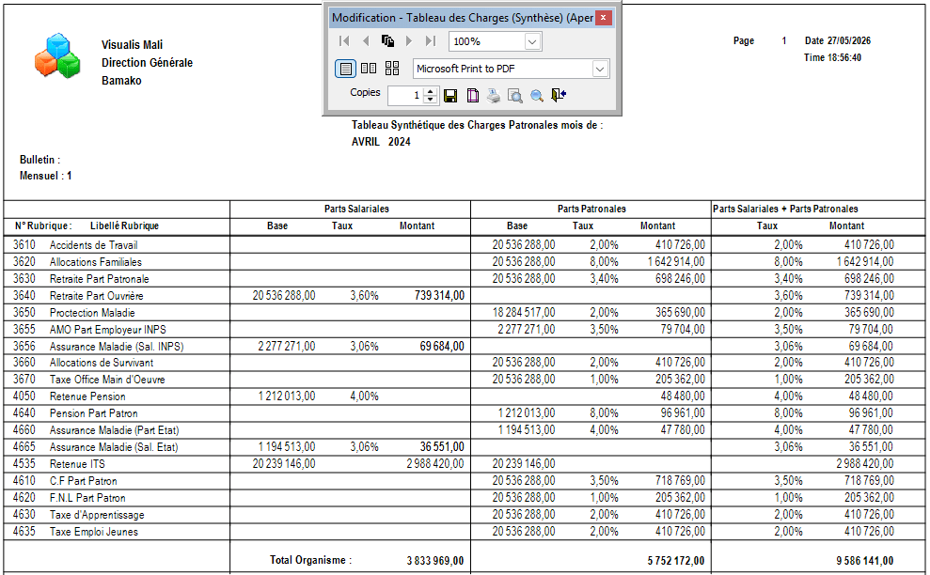Select single page view layout

(346, 69)
